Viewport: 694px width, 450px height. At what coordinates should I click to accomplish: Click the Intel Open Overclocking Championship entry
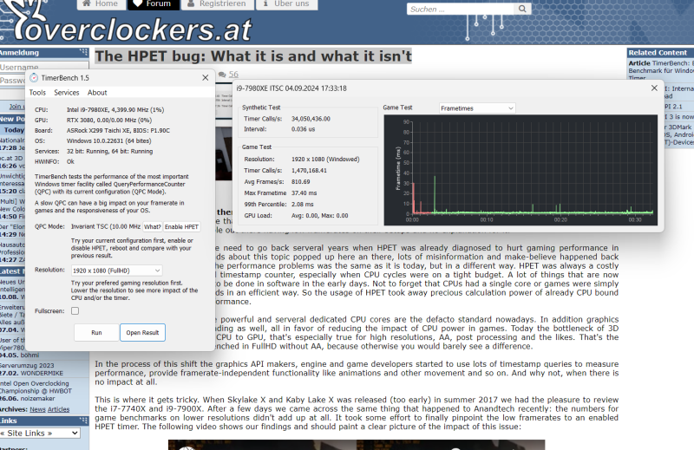click(36, 391)
